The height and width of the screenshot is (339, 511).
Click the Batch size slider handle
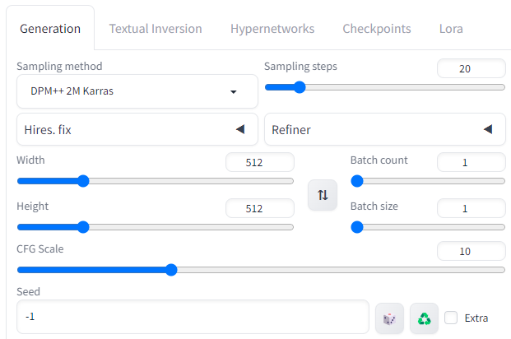point(357,227)
